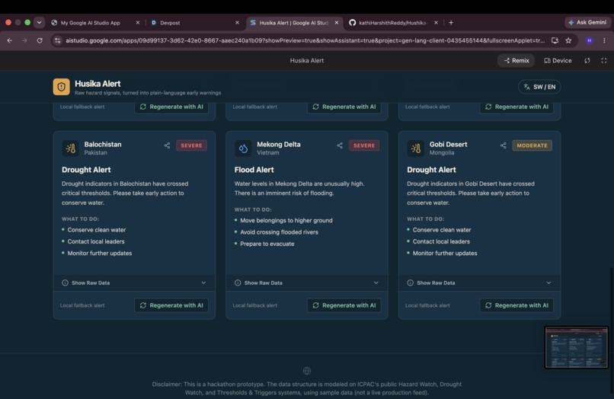Select the Husika Alert Google AI Studio tab
This screenshot has width=614, height=399.
coord(295,23)
